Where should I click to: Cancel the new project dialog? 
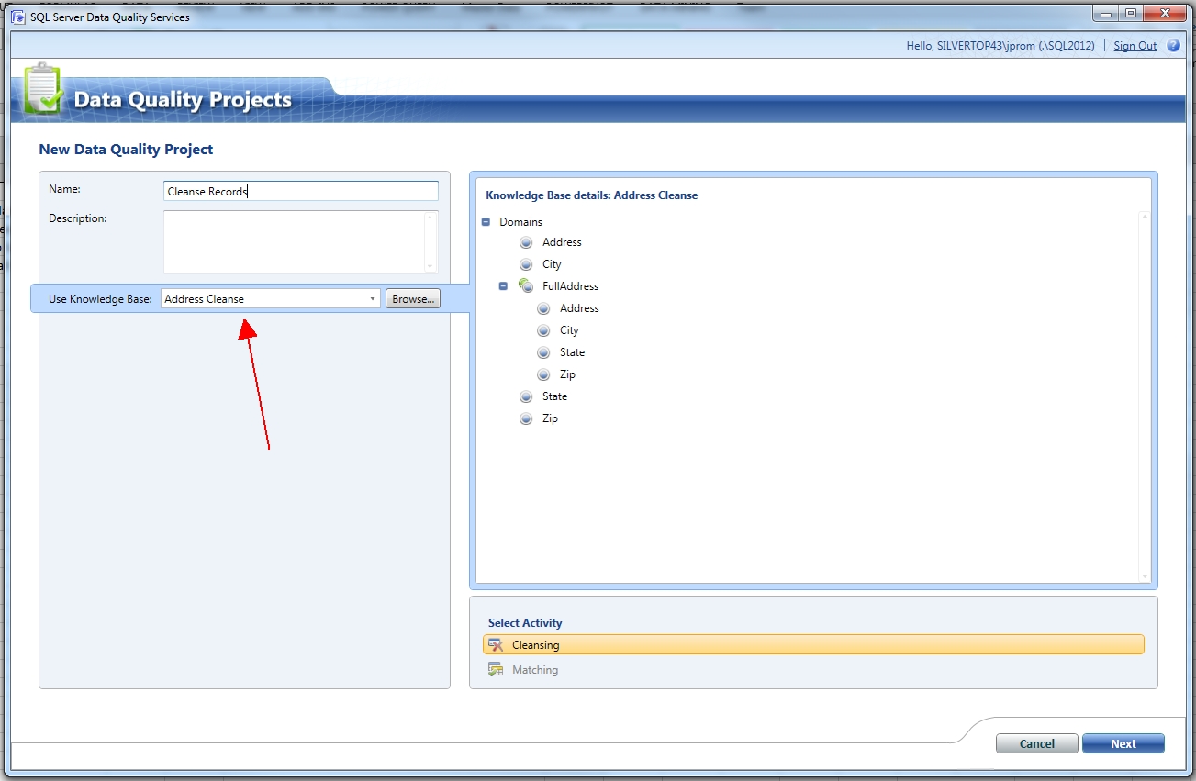(x=1036, y=743)
